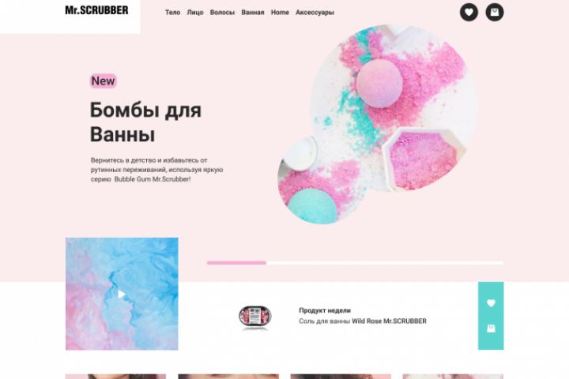Click the Продукт недели heading
The image size is (569, 379).
click(325, 310)
